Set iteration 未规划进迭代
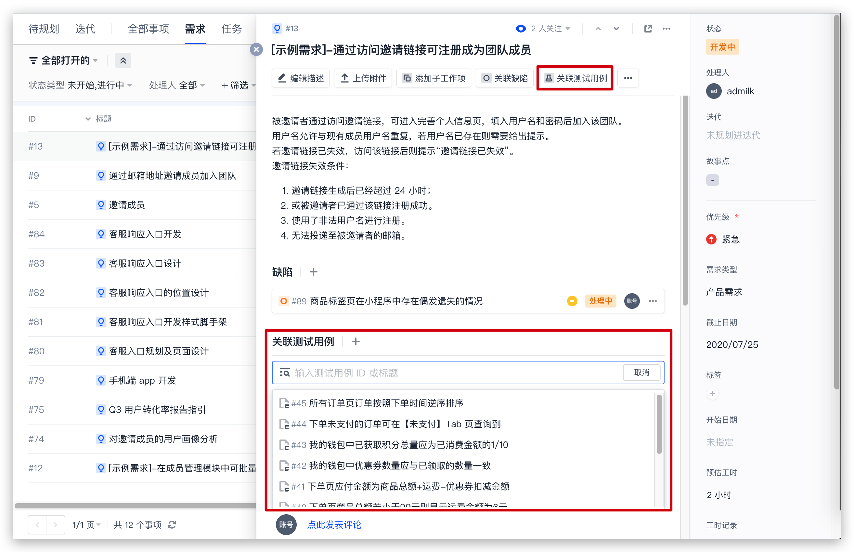The width and height of the screenshot is (854, 552). click(733, 136)
